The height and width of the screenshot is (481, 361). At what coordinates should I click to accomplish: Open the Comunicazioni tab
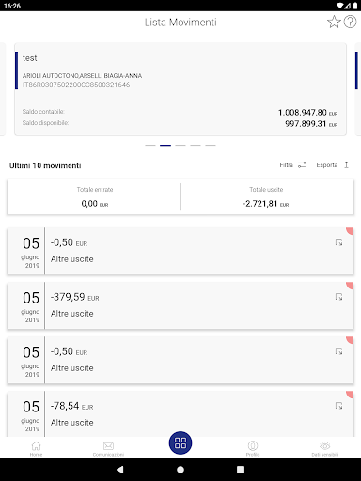[108, 449]
